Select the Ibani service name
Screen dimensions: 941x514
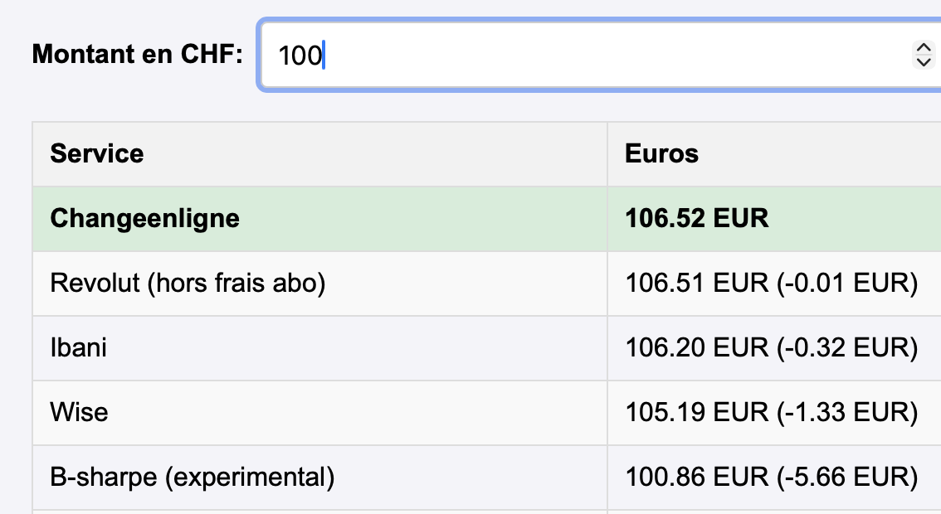click(x=79, y=347)
